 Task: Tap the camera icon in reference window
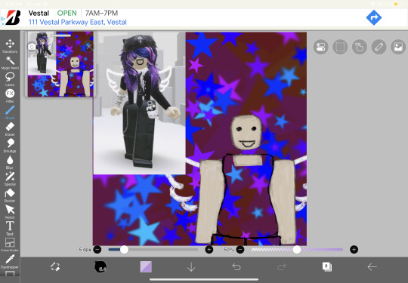click(32, 47)
